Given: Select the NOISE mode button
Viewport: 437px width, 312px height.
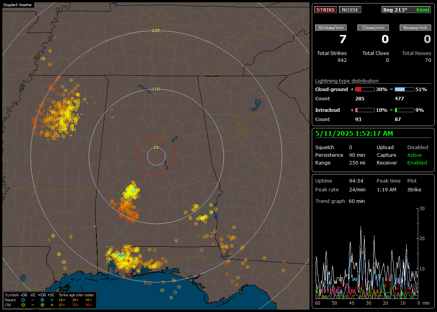Looking at the screenshot, I should pos(350,10).
